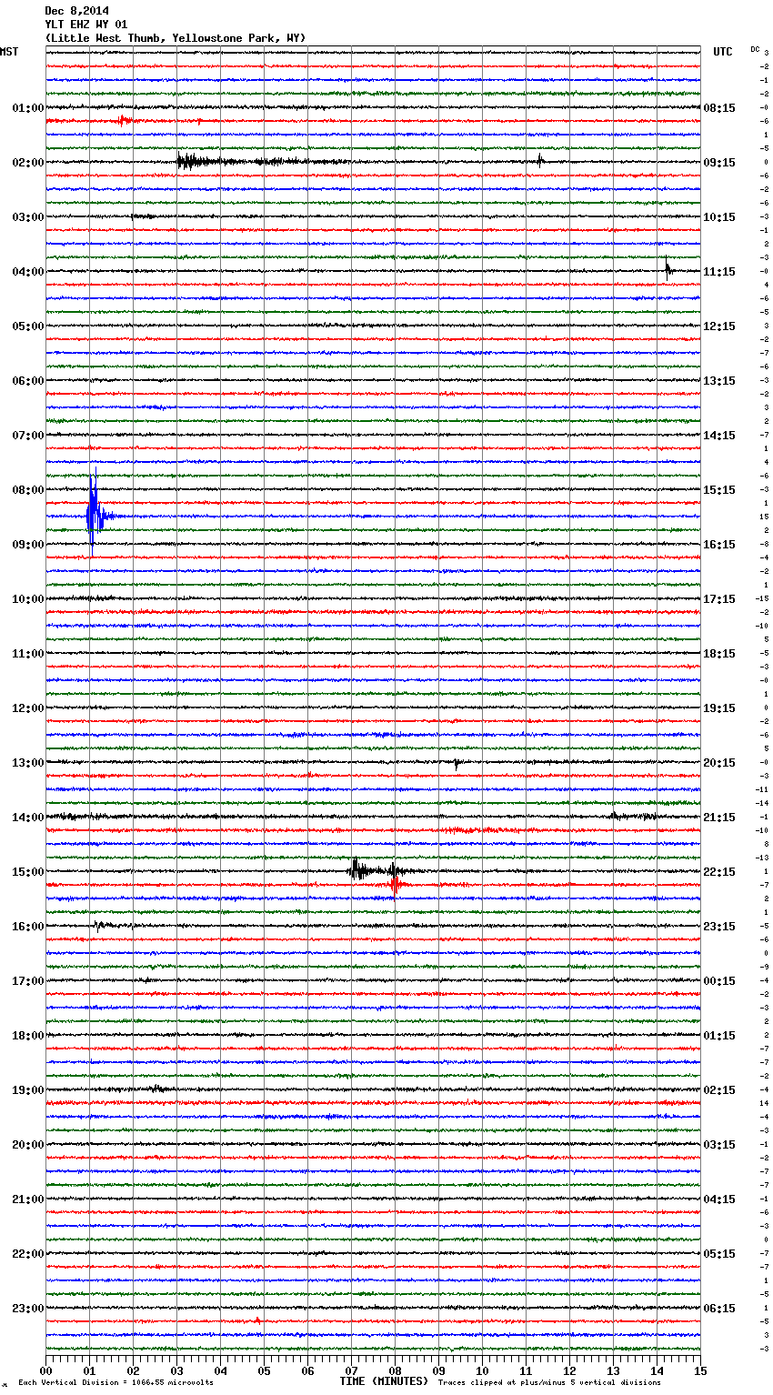
Task: Click the 'DC' column header at top right
Action: (x=755, y=49)
